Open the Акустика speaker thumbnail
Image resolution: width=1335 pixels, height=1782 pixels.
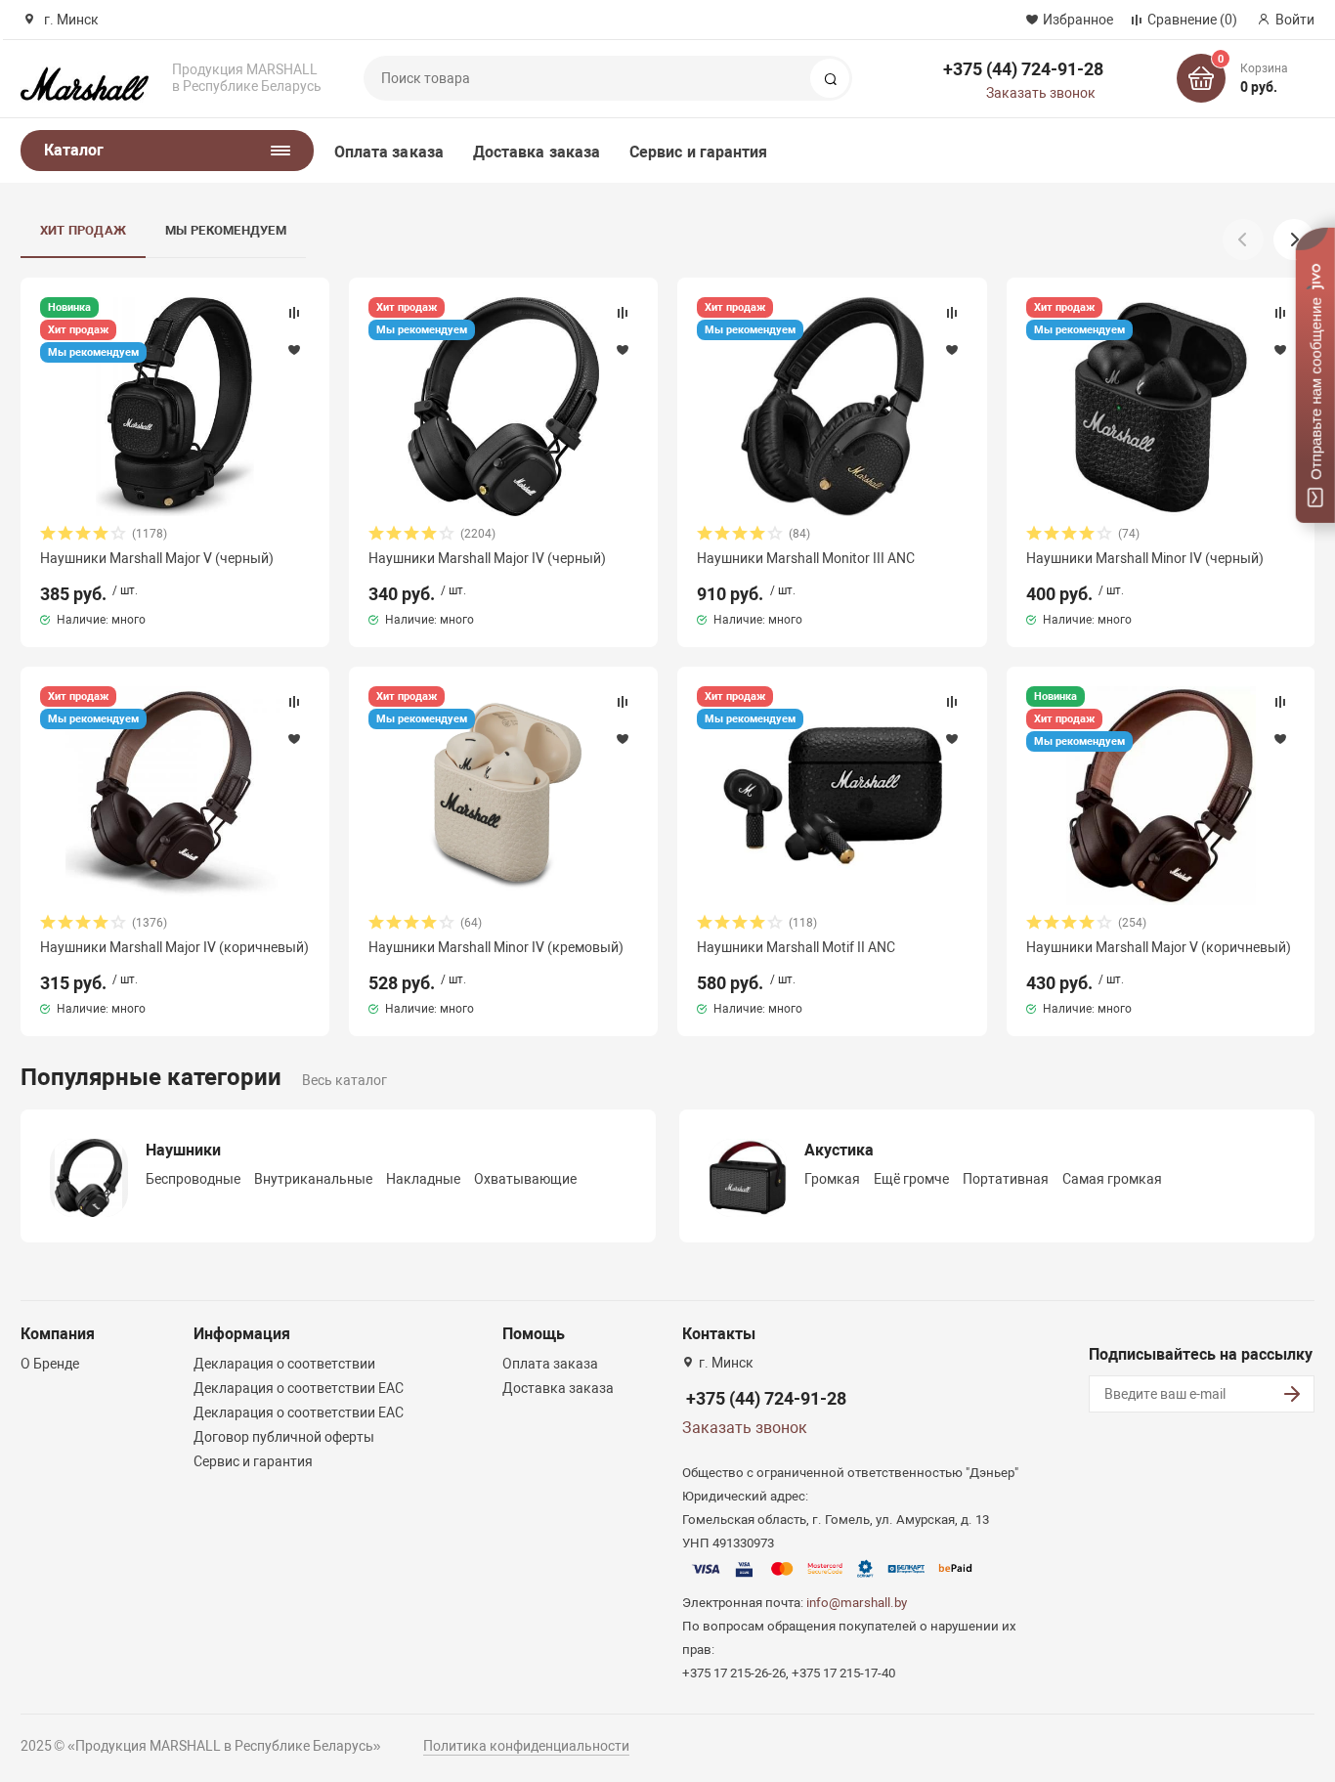[748, 1177]
